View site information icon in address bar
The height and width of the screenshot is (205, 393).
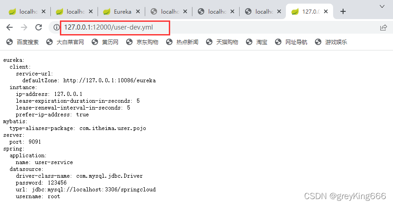point(57,27)
